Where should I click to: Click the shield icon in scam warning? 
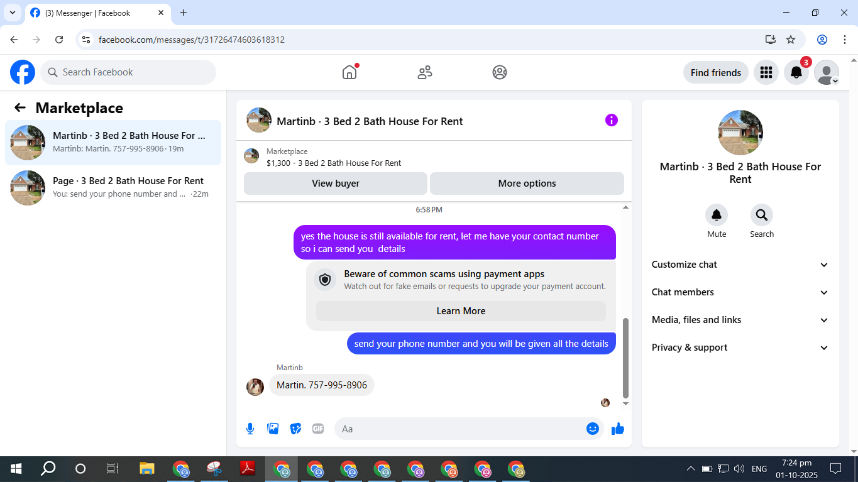pos(325,280)
